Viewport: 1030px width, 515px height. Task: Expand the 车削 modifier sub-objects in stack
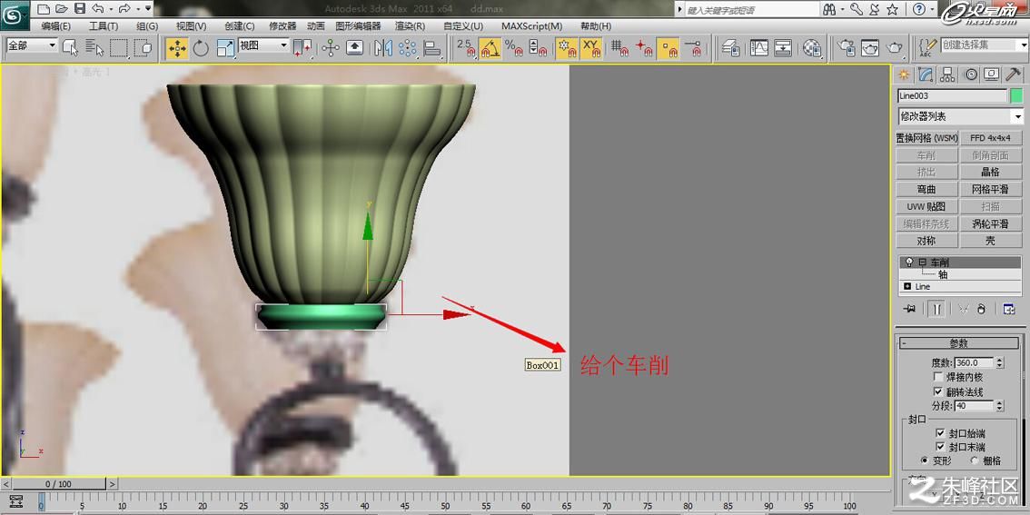tap(922, 262)
